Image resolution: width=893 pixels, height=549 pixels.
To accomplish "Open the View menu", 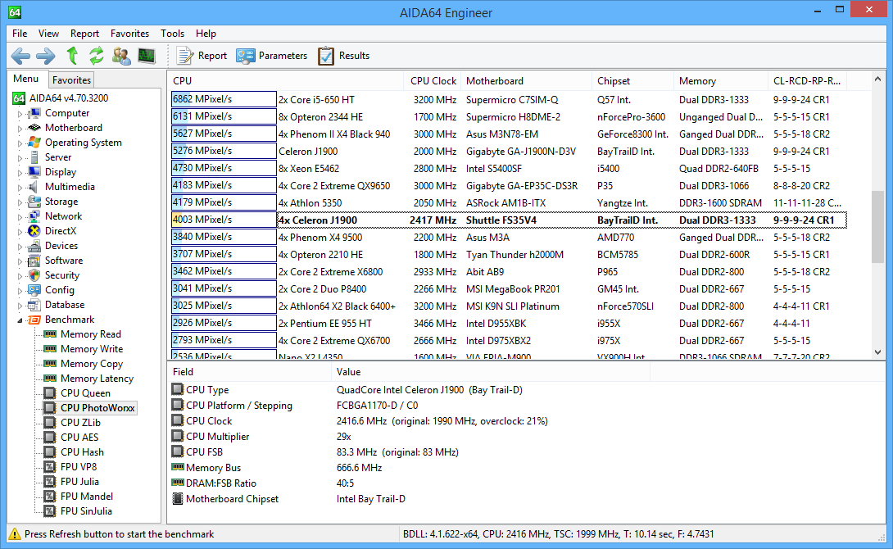I will pyautogui.click(x=48, y=34).
